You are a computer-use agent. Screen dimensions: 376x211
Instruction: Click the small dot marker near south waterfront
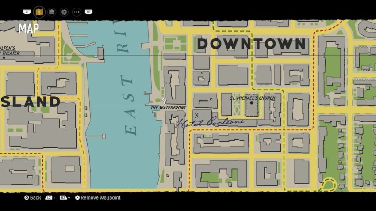pyautogui.click(x=167, y=176)
